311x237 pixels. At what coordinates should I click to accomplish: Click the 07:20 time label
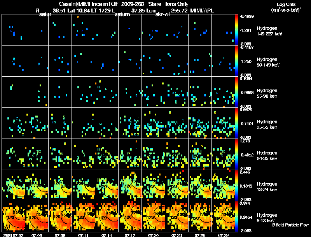click(x=153, y=235)
